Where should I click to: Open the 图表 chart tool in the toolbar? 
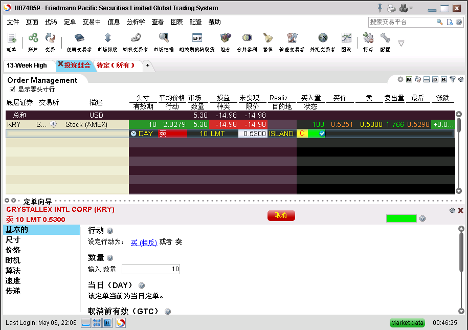click(x=346, y=38)
